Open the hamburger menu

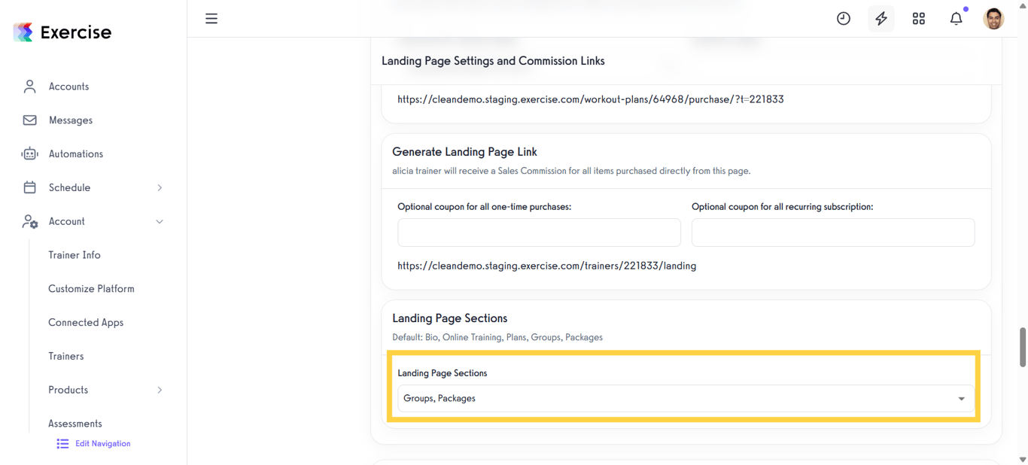211,18
